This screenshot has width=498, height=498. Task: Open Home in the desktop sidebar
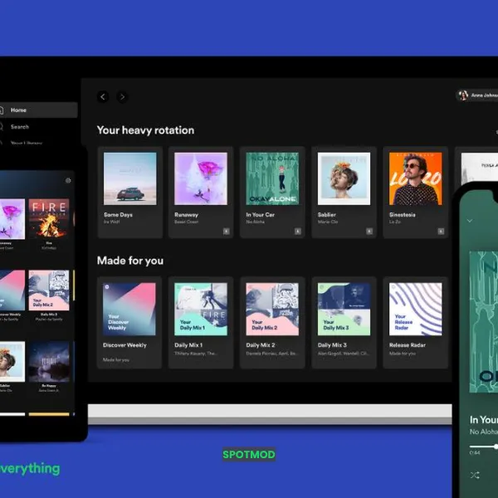38,110
